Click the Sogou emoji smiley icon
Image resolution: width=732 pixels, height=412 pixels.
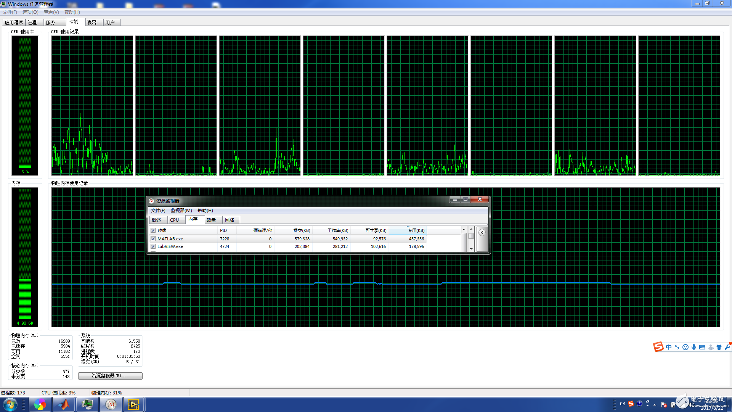click(x=685, y=347)
